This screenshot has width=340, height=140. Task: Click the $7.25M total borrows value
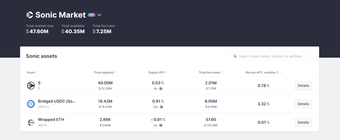102,31
